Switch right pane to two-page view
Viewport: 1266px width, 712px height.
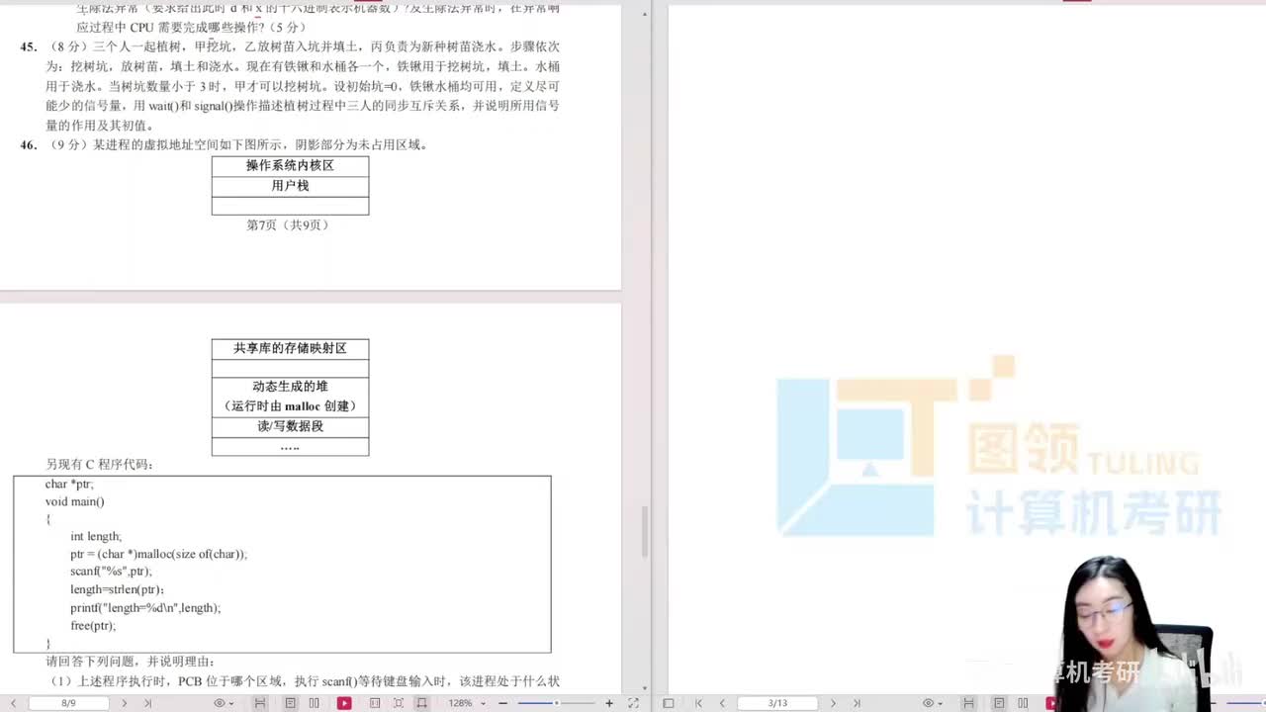coord(1023,703)
